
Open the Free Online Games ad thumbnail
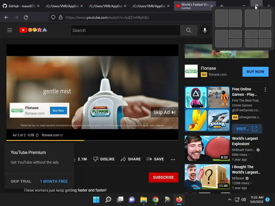tap(207, 109)
